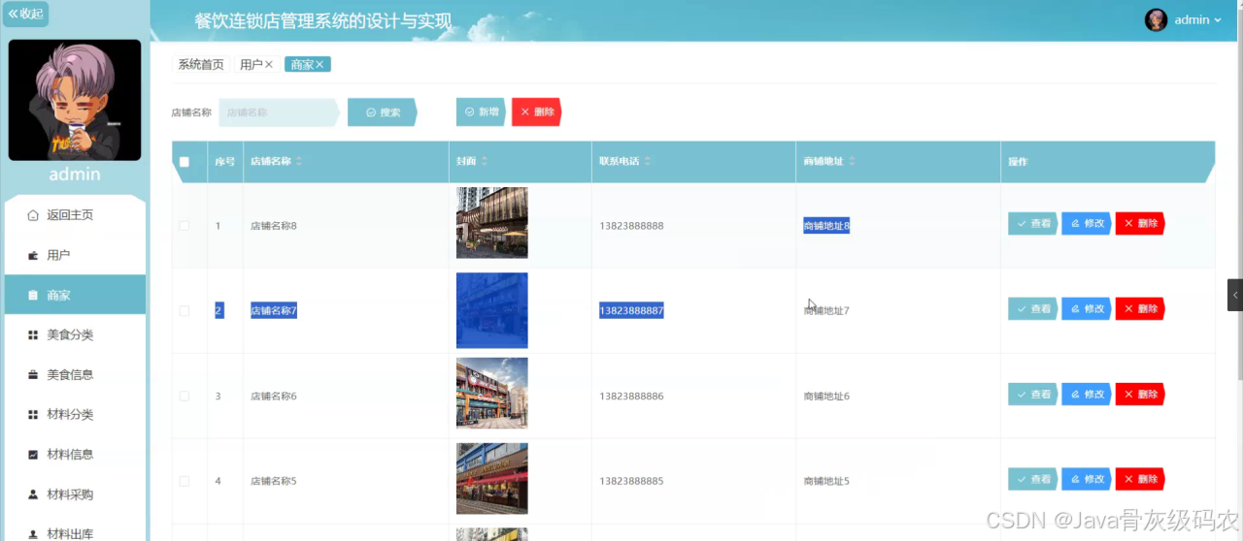The height and width of the screenshot is (541, 1243).
Task: Close the 商家 tab
Action: [319, 64]
